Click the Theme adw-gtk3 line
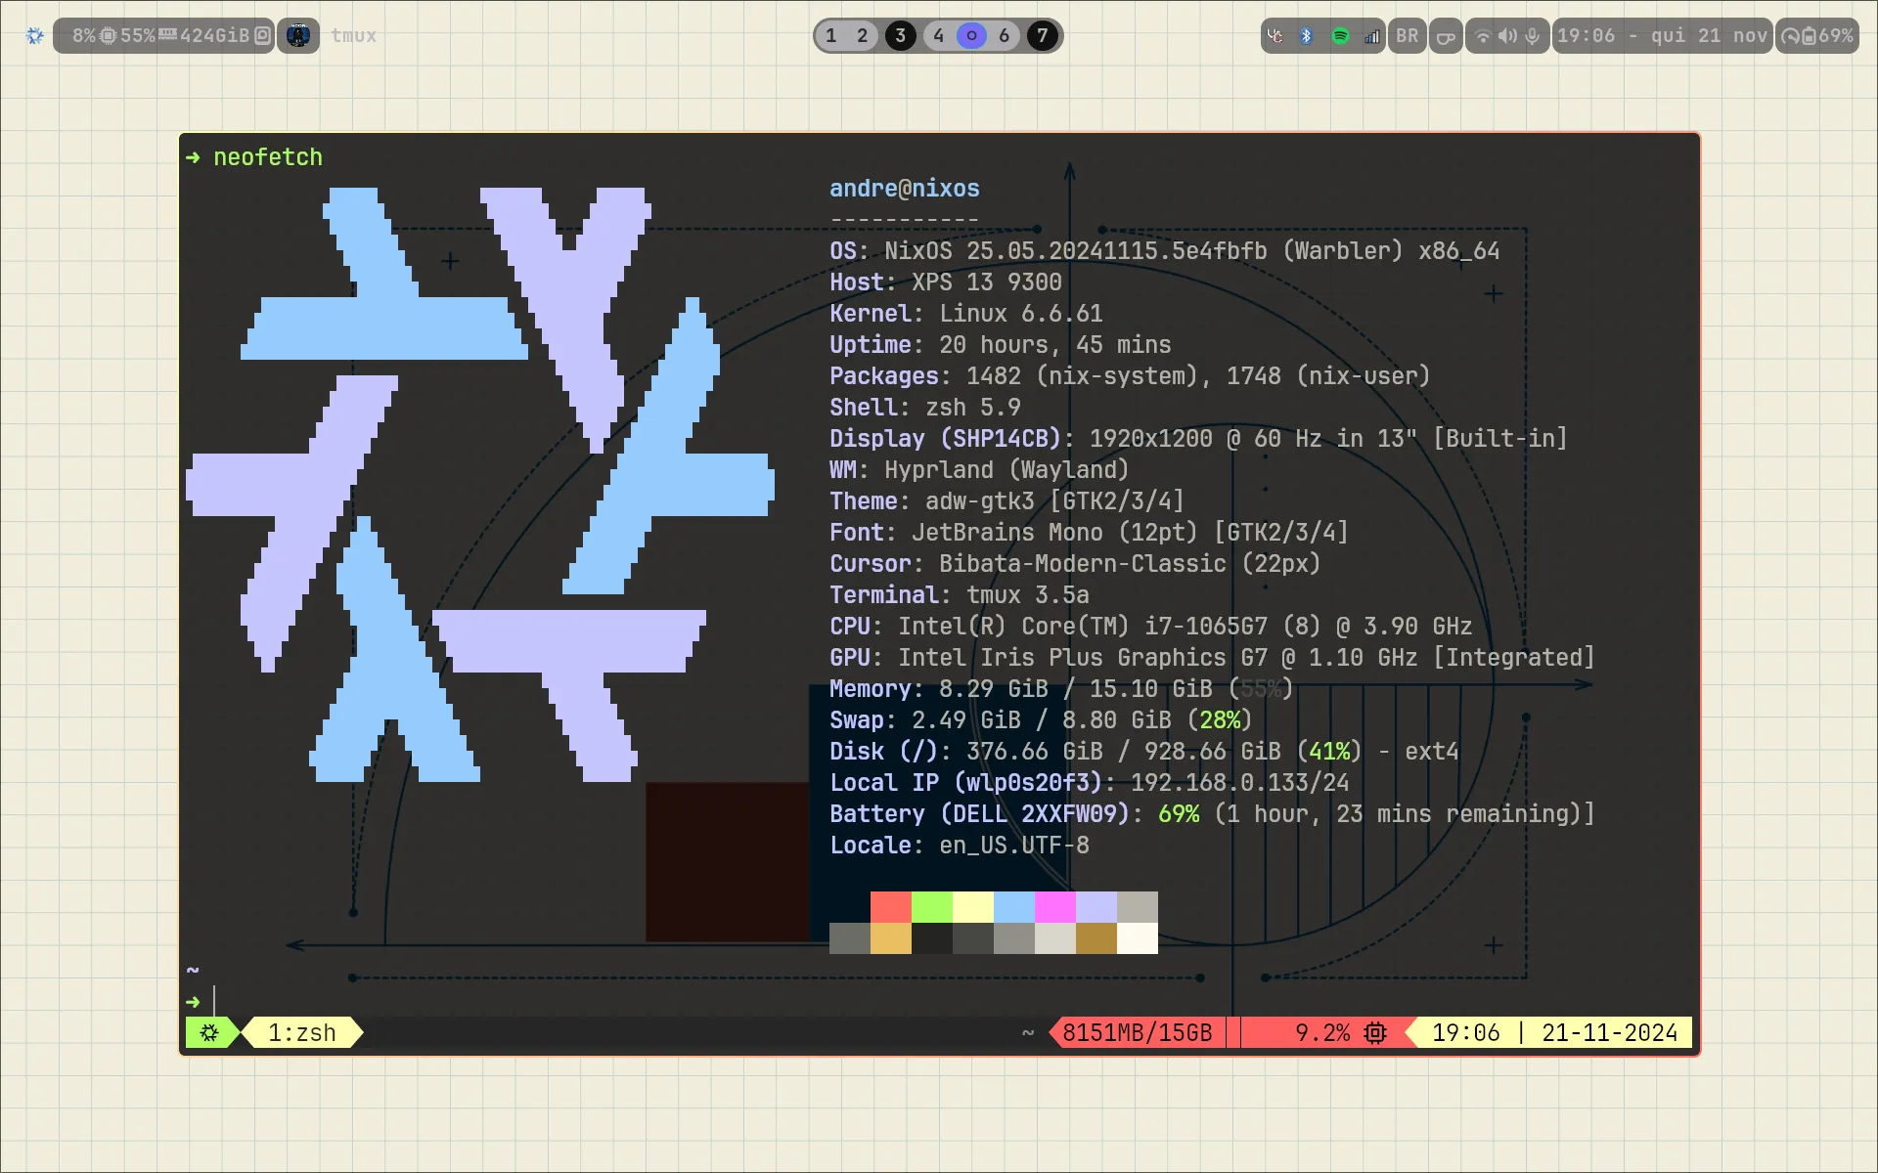The height and width of the screenshot is (1173, 1878). [1006, 501]
